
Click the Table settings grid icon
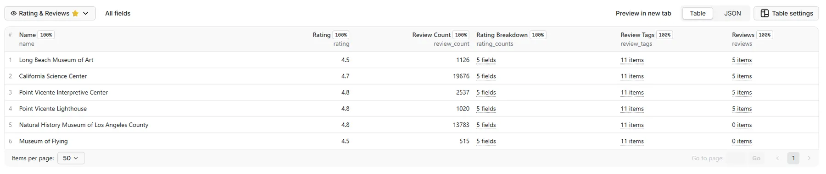(x=765, y=13)
